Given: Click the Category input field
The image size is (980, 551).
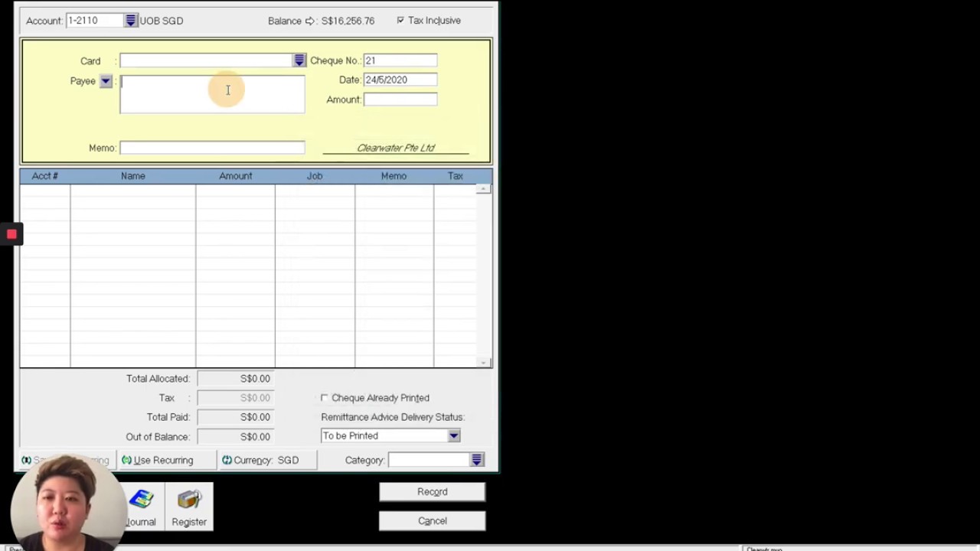Looking at the screenshot, I should tap(430, 460).
